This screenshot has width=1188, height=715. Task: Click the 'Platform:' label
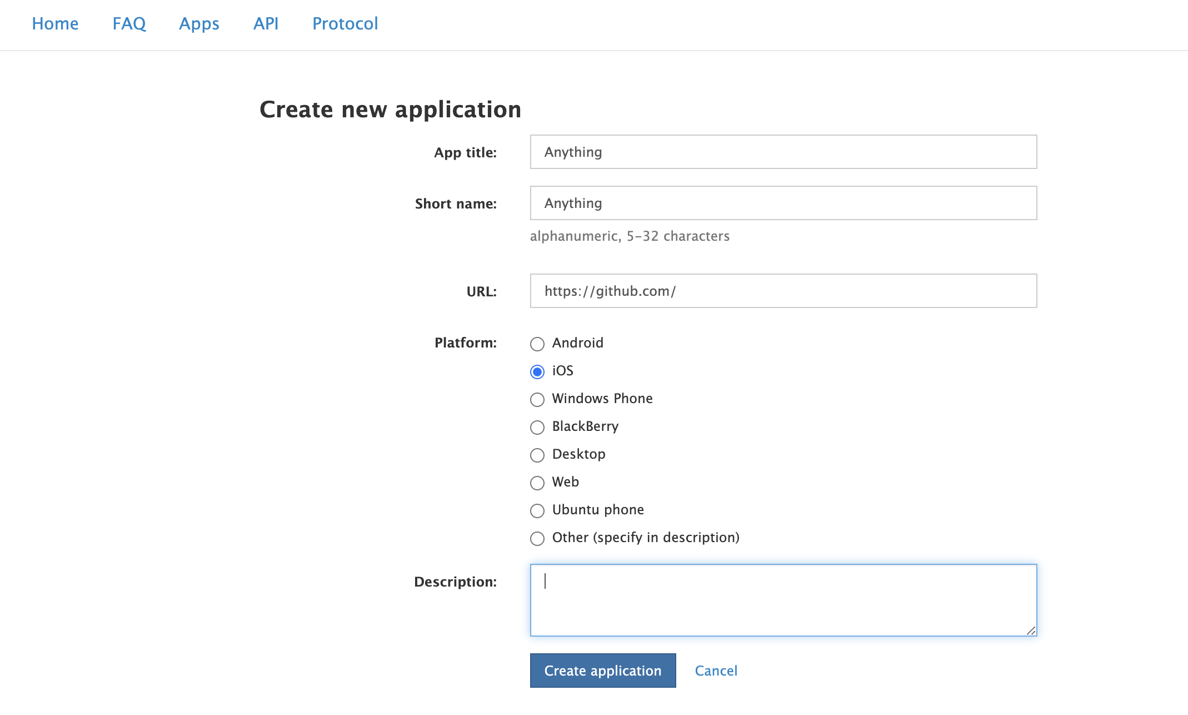tap(466, 343)
